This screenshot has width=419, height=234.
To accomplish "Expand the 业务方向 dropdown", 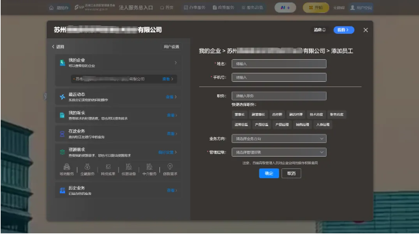I will tap(279, 138).
